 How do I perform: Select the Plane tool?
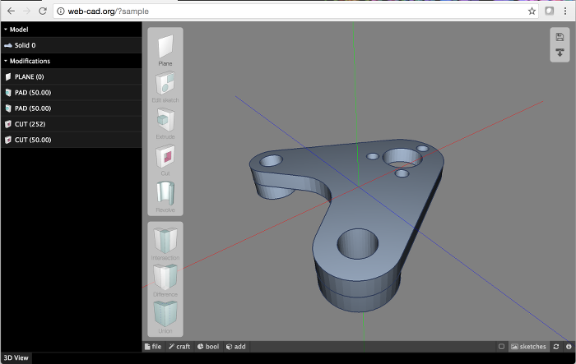pyautogui.click(x=165, y=48)
